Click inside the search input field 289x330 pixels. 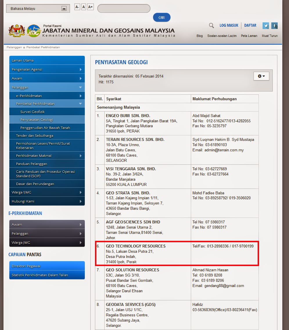coord(123,8)
